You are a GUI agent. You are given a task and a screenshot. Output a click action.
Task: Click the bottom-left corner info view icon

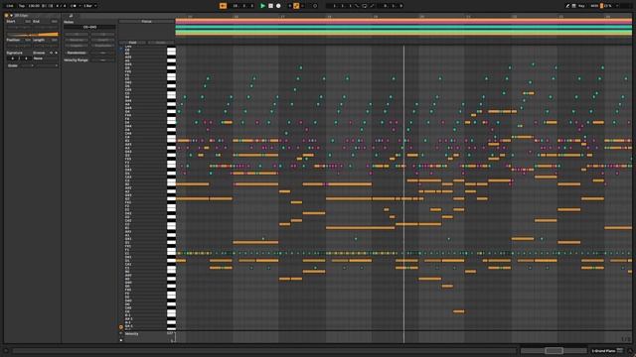(x=6, y=351)
